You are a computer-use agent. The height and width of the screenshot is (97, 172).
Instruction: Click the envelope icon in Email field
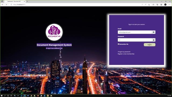153,32
